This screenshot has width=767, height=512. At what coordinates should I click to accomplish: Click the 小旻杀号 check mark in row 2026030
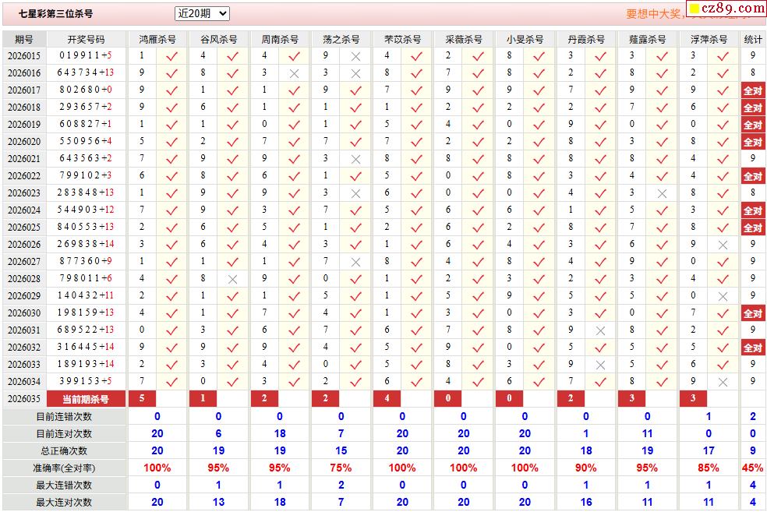[539, 313]
